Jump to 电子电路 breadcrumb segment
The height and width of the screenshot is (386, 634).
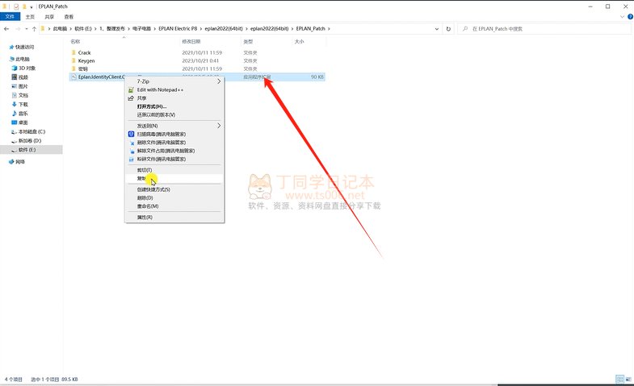tap(141, 29)
